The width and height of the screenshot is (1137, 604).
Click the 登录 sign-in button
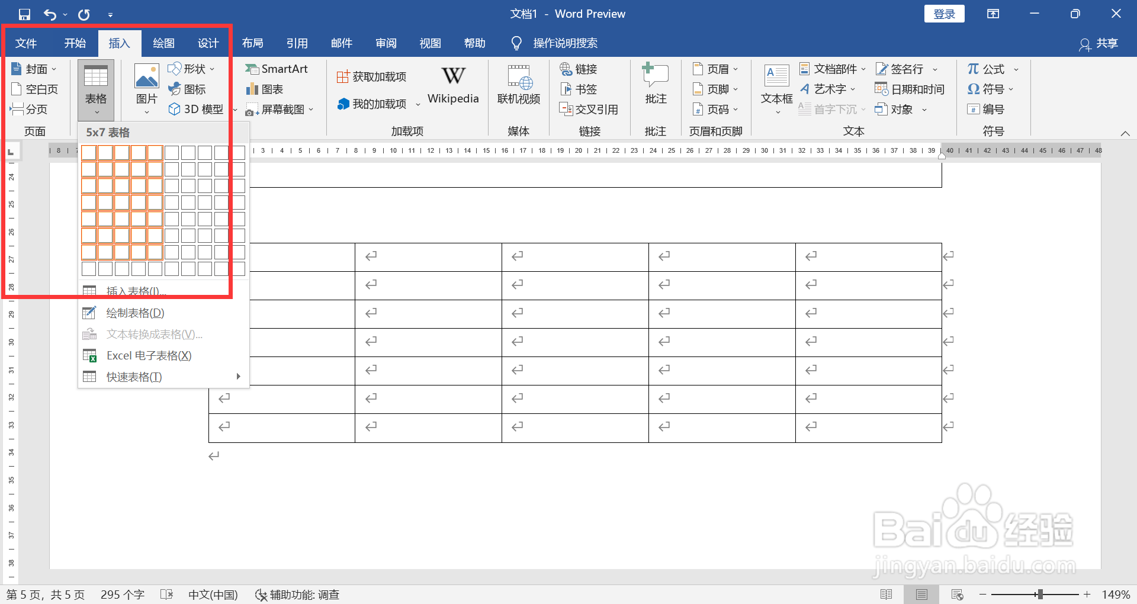point(944,14)
